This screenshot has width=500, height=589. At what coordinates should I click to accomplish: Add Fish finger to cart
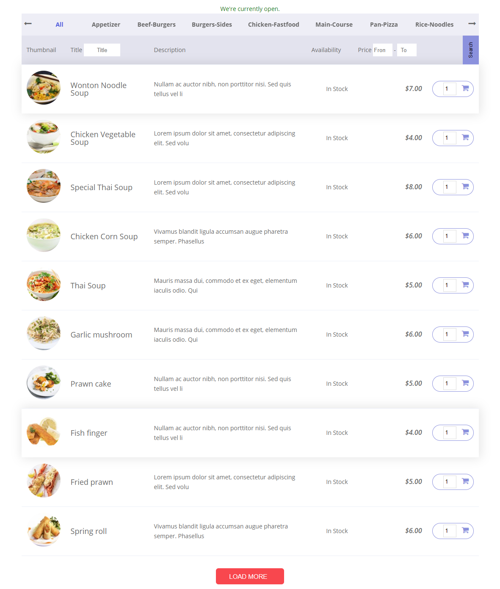[465, 432]
